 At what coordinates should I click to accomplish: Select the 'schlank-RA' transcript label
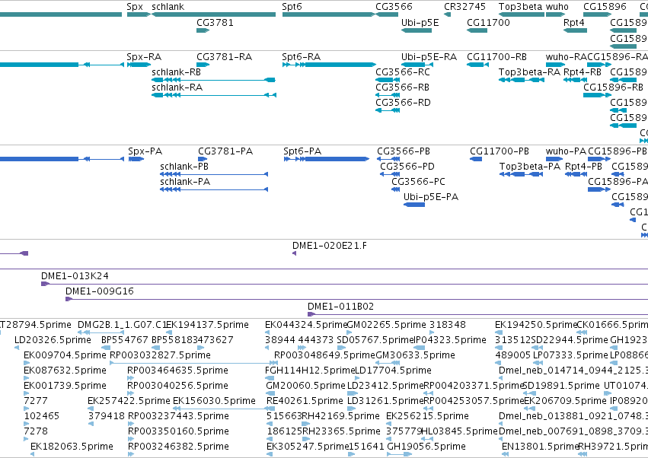coord(177,87)
